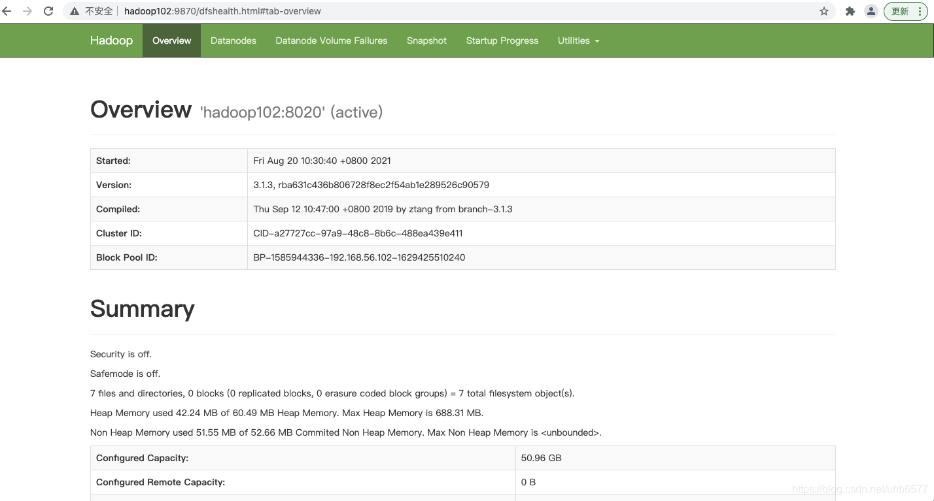
Task: Open the Startup Progress tab
Action: pyautogui.click(x=502, y=40)
